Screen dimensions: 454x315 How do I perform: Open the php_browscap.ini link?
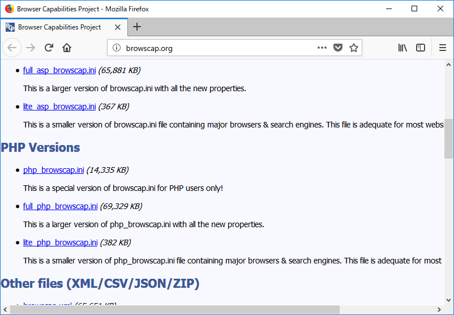coord(54,170)
